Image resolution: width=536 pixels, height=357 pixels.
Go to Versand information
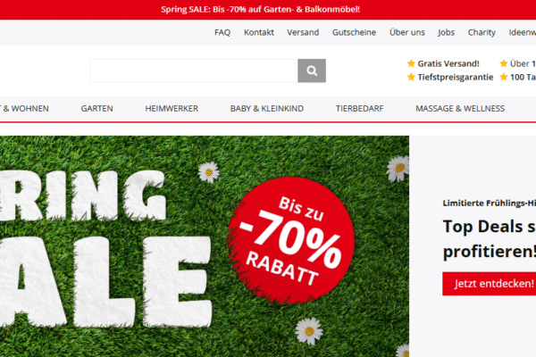(x=303, y=32)
